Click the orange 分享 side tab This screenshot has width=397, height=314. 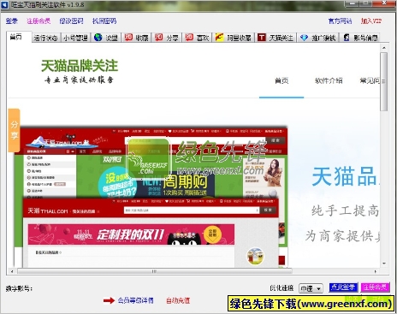[14, 130]
